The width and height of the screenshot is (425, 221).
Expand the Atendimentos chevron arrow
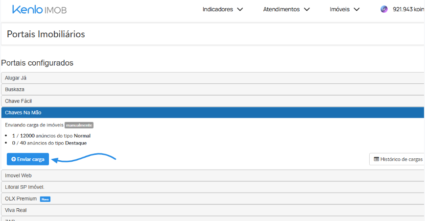click(x=307, y=9)
